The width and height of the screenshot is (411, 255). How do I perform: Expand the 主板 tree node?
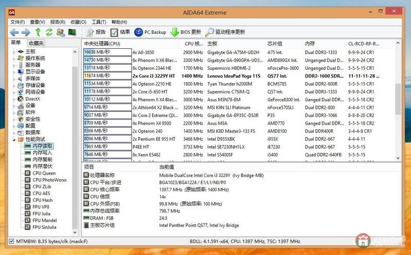14,52
